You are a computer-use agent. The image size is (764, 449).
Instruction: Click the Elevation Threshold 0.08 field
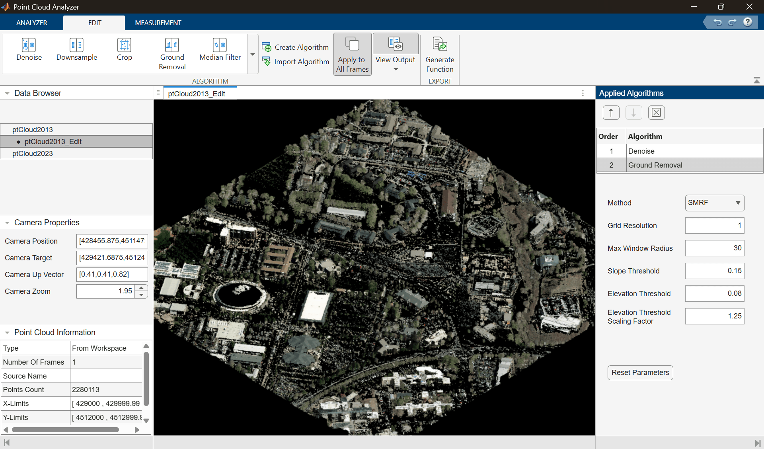(715, 293)
